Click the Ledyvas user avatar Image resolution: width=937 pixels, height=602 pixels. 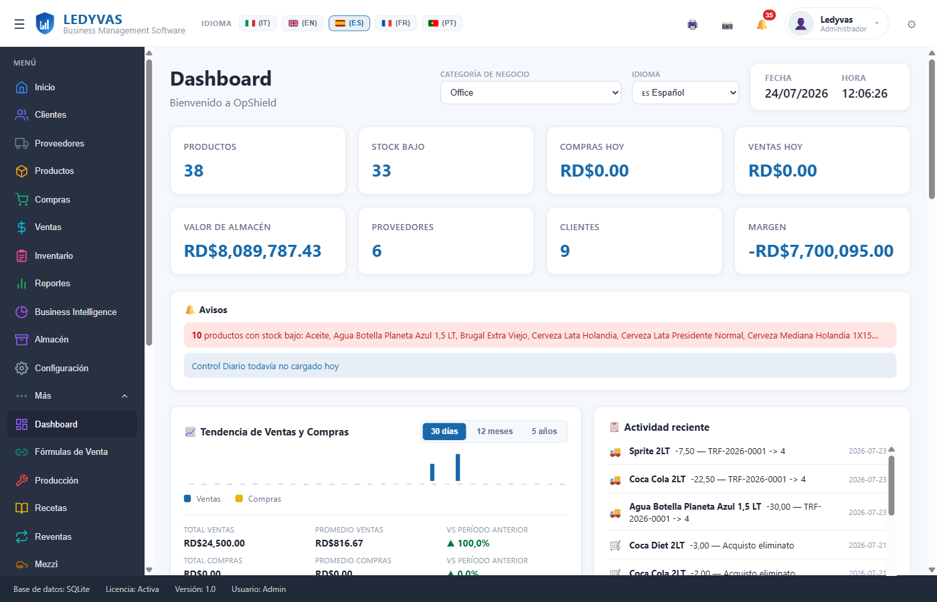point(800,23)
